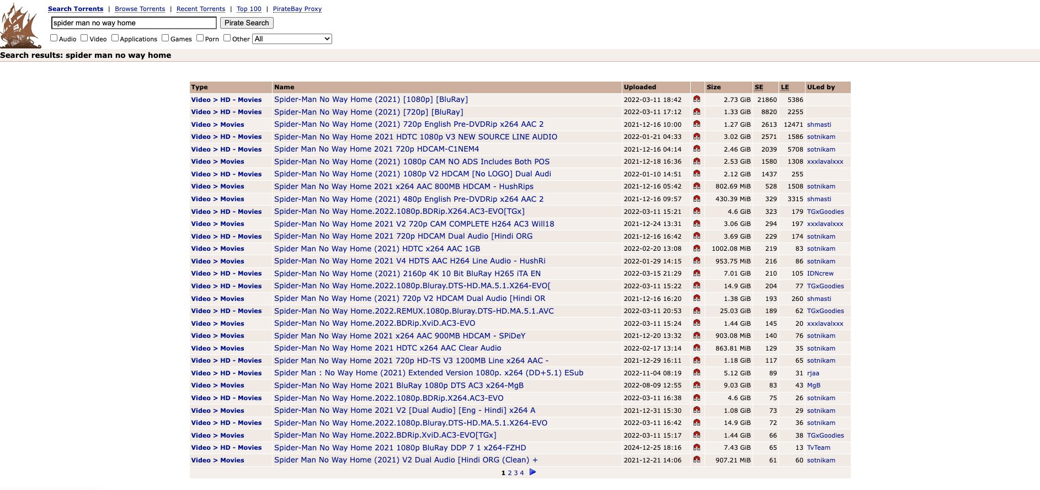Click magnet icon for 720p English Pre-DVDRip row
Viewport: 1040px width, 490px height.
coord(697,124)
